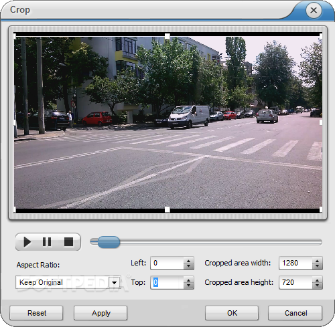
Task: Grab the left-middle crop handle
Action: coord(15,122)
